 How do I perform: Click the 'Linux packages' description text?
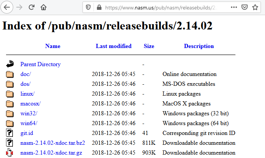pos(181,94)
